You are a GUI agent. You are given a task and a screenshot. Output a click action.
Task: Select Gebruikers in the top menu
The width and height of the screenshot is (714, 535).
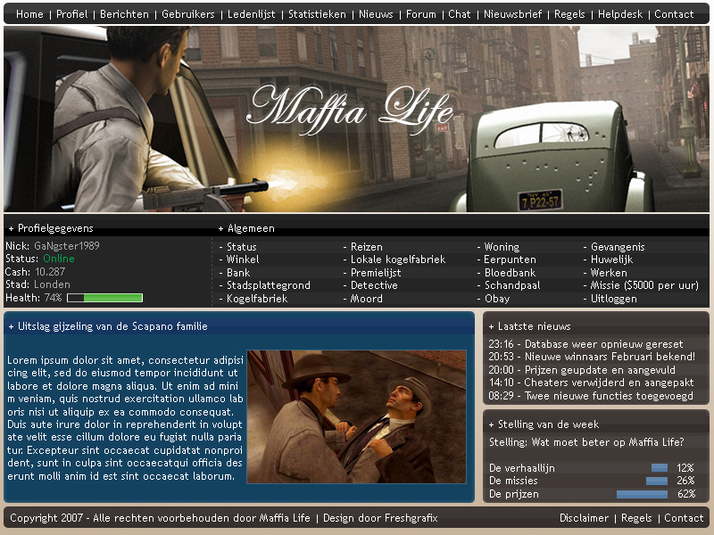coord(188,14)
